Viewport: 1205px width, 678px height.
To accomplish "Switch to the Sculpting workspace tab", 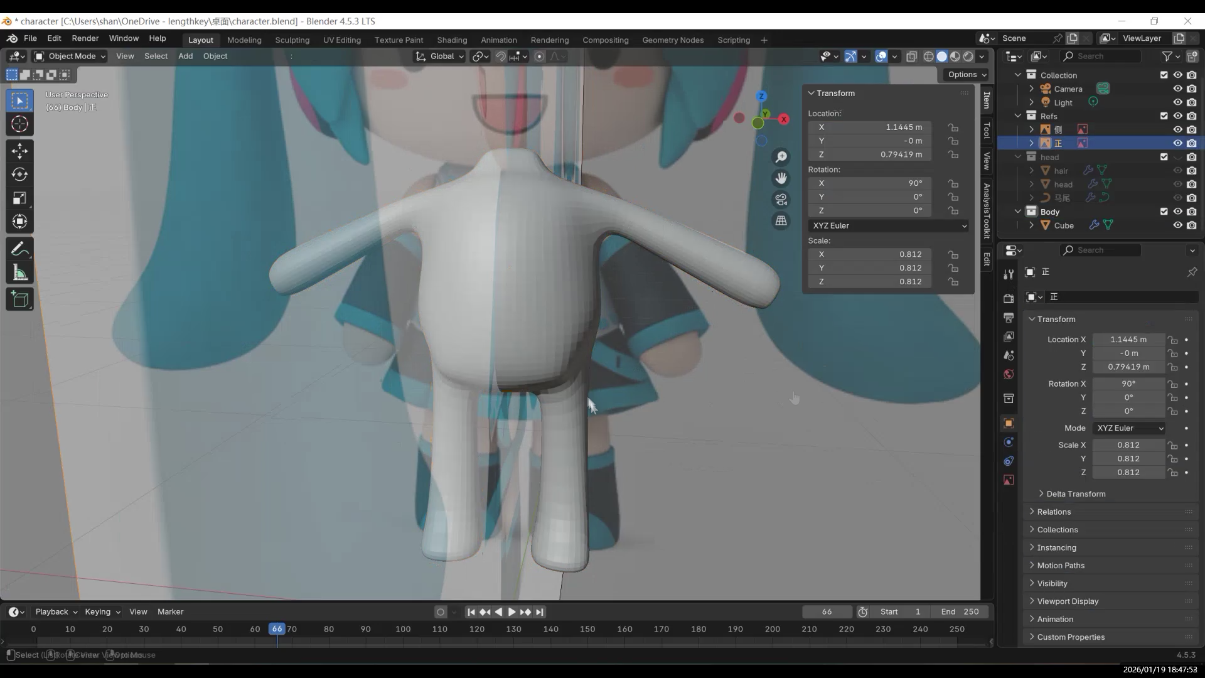I will point(292,40).
